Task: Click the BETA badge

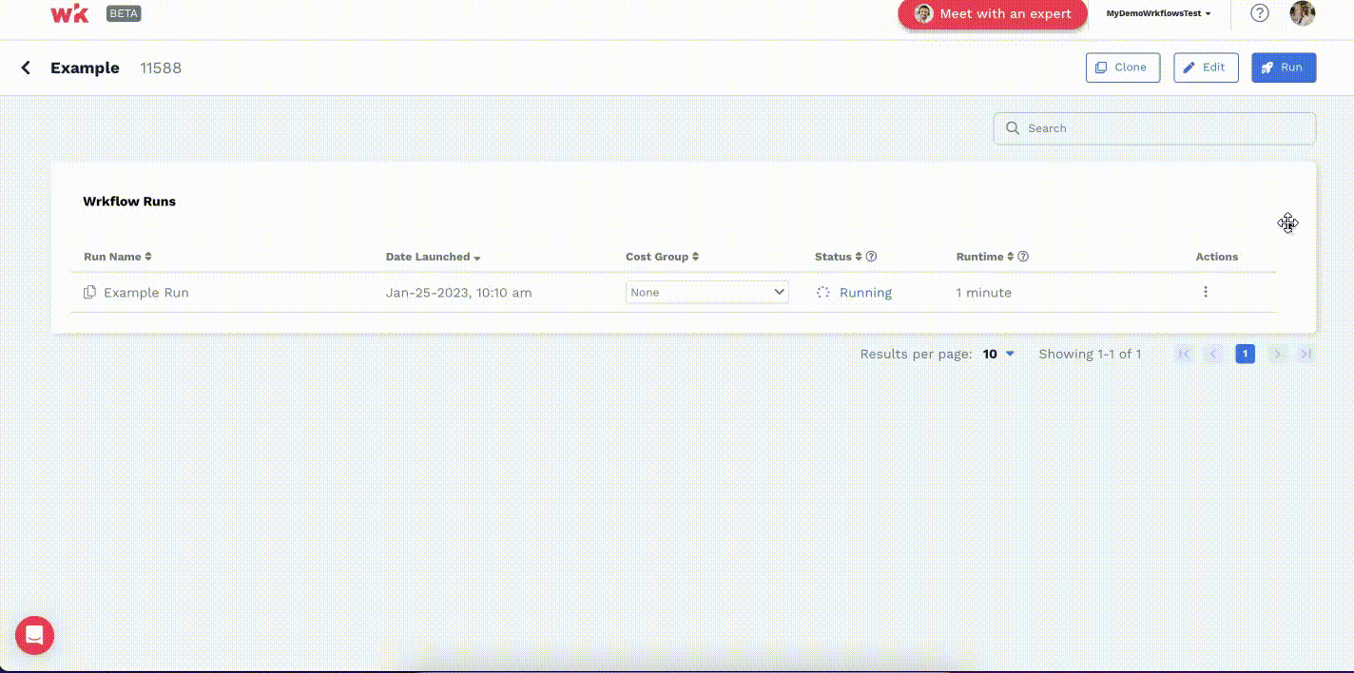Action: [124, 13]
